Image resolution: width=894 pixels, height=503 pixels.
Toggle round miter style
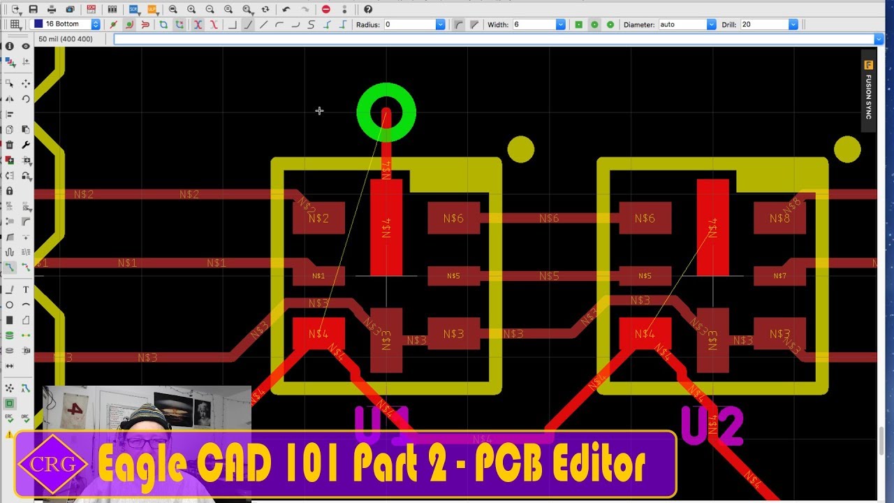(x=458, y=24)
